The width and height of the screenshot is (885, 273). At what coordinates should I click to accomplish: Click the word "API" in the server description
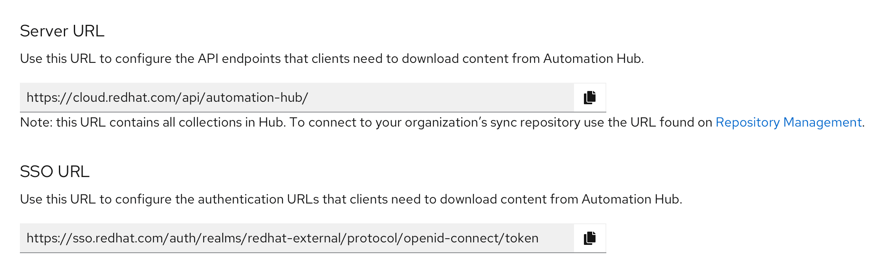[x=208, y=59]
